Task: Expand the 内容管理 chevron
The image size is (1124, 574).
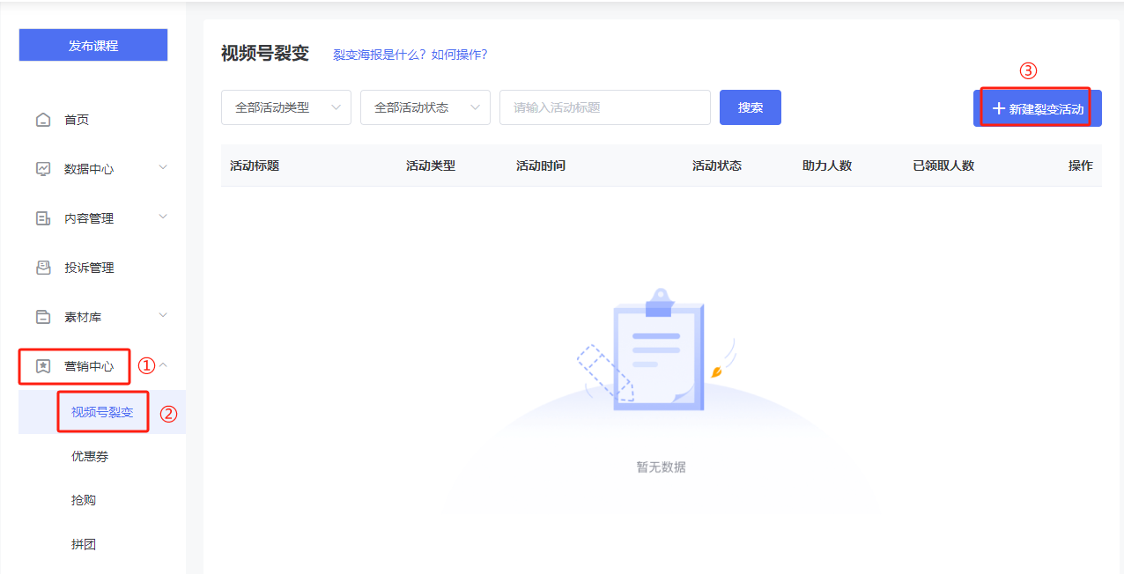Action: click(163, 217)
